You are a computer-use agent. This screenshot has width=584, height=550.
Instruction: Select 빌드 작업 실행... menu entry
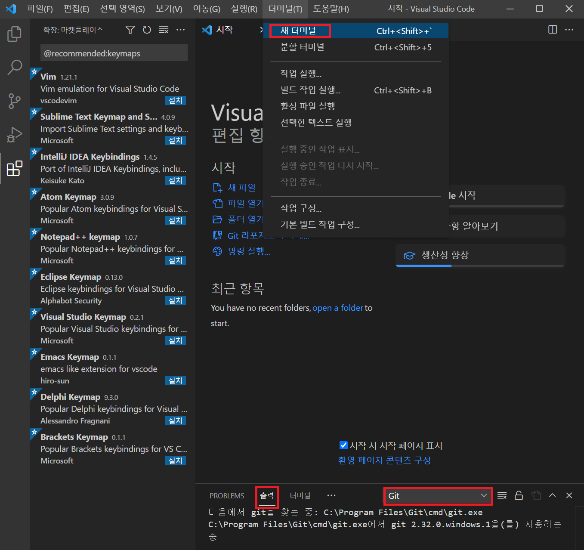(x=356, y=90)
